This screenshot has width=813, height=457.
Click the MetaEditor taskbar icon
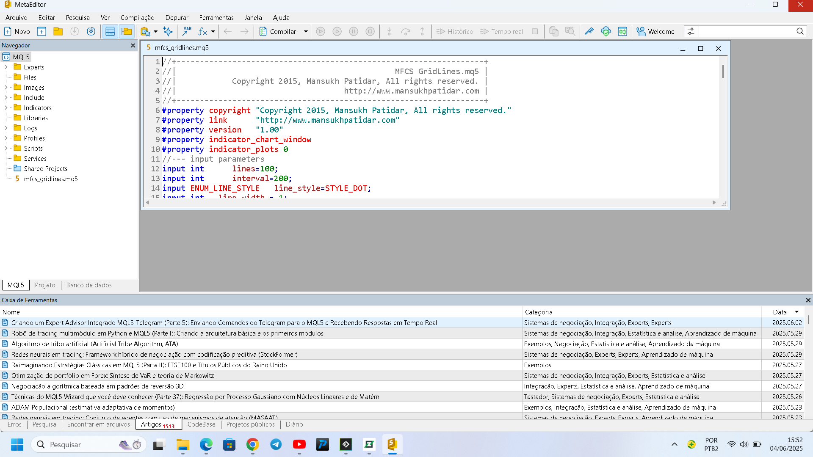click(x=393, y=445)
